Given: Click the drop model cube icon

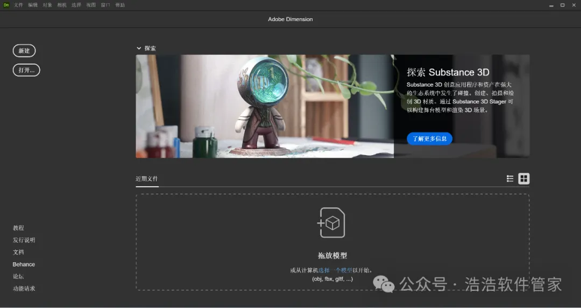Looking at the screenshot, I should 331,222.
